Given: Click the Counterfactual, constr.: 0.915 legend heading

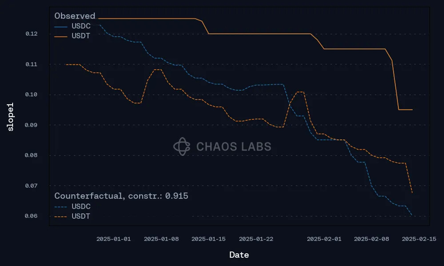Looking at the screenshot, I should click(x=121, y=196).
